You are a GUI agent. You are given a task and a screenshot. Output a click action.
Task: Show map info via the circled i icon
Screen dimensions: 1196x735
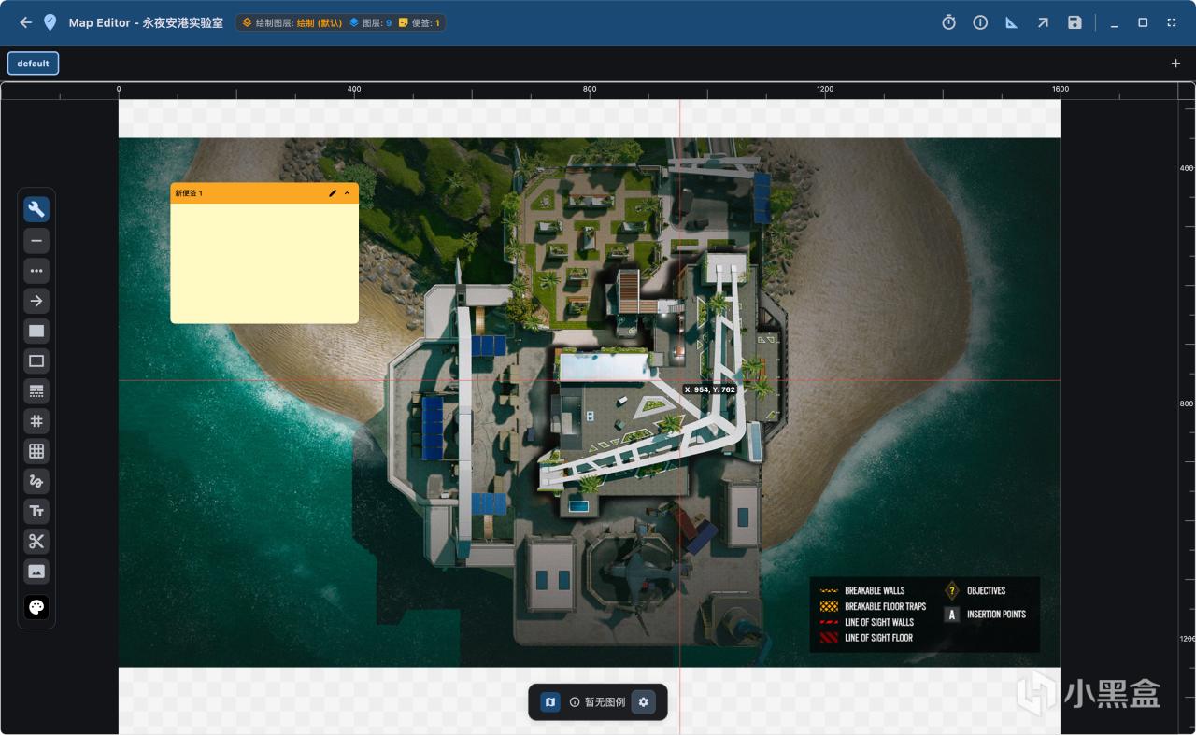(x=980, y=22)
